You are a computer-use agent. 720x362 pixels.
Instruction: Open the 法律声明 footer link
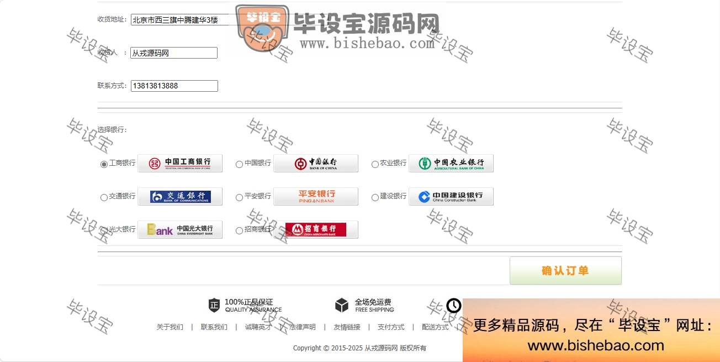pos(303,327)
